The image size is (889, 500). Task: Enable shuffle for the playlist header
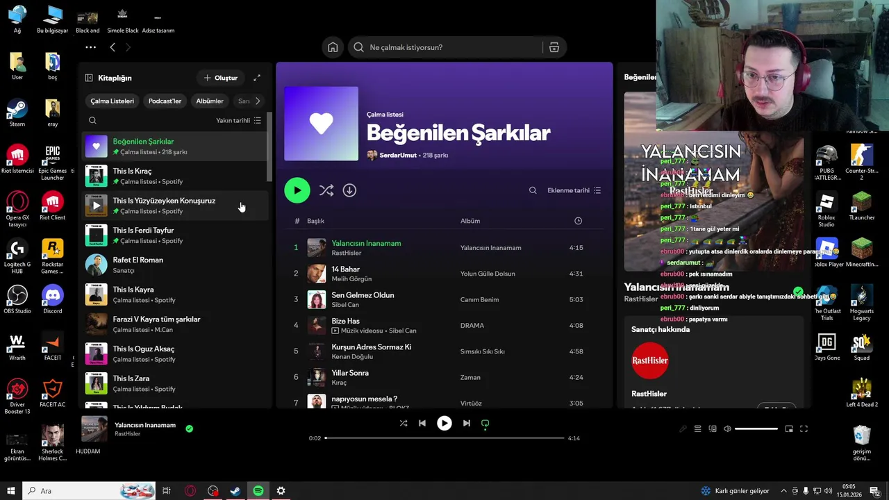(326, 190)
